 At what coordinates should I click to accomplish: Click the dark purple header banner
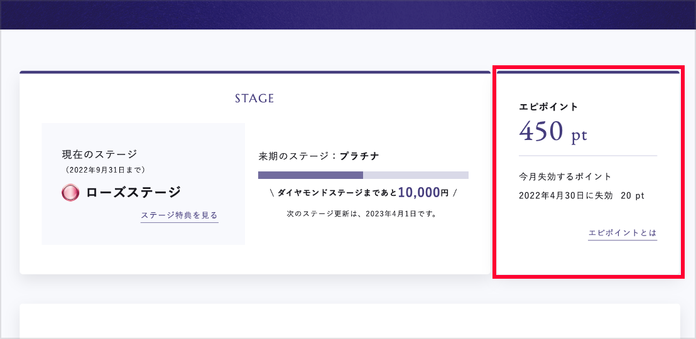348,14
